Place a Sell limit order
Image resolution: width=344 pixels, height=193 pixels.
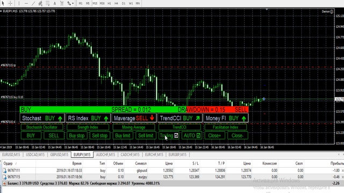(x=146, y=136)
